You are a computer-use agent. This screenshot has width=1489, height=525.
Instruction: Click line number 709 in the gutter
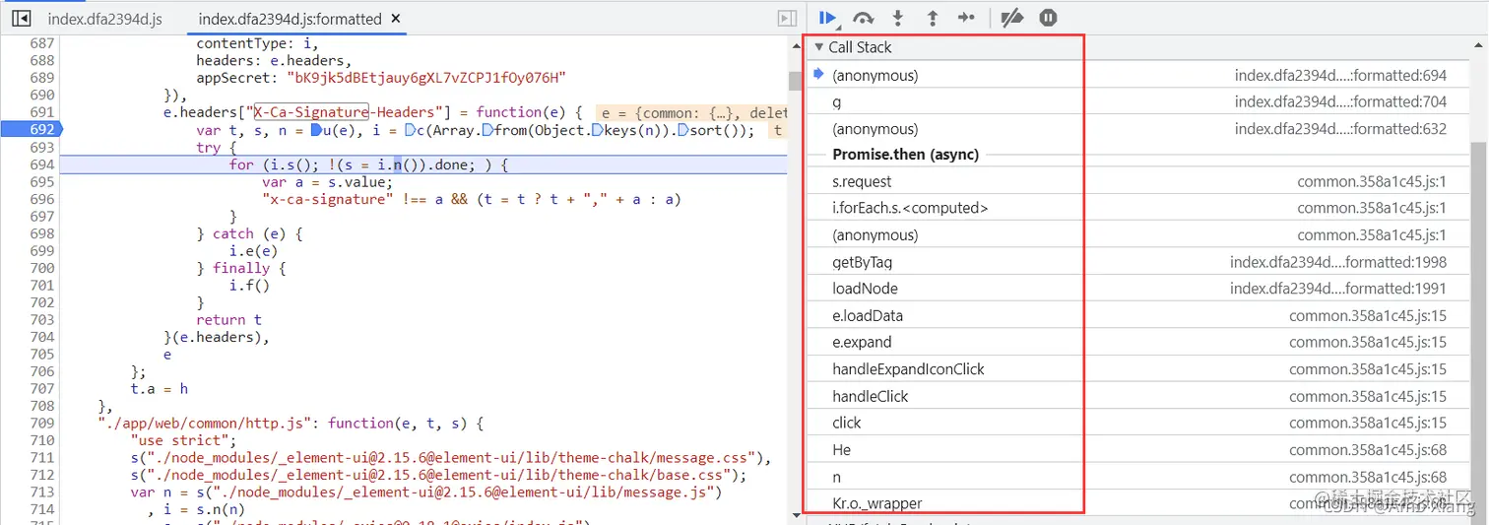coord(41,423)
